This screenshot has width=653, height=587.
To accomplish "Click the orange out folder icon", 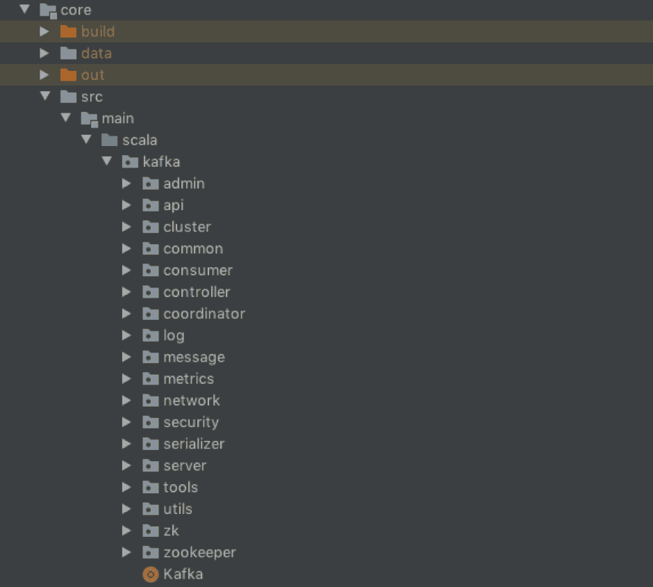I will (x=68, y=74).
